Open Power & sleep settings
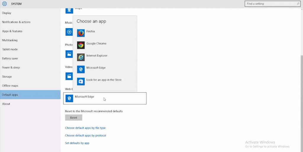 coord(30,68)
